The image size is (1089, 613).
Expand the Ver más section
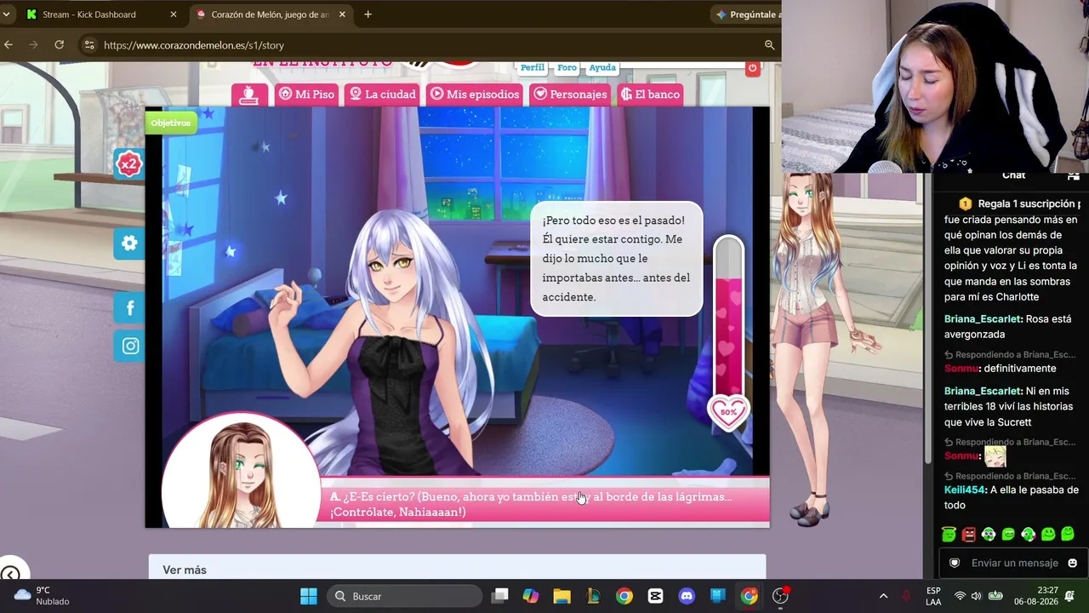coord(185,570)
